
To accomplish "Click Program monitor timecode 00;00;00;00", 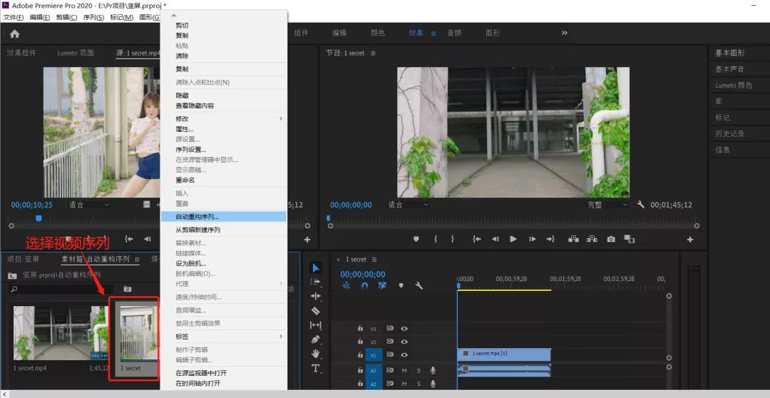I will click(351, 205).
